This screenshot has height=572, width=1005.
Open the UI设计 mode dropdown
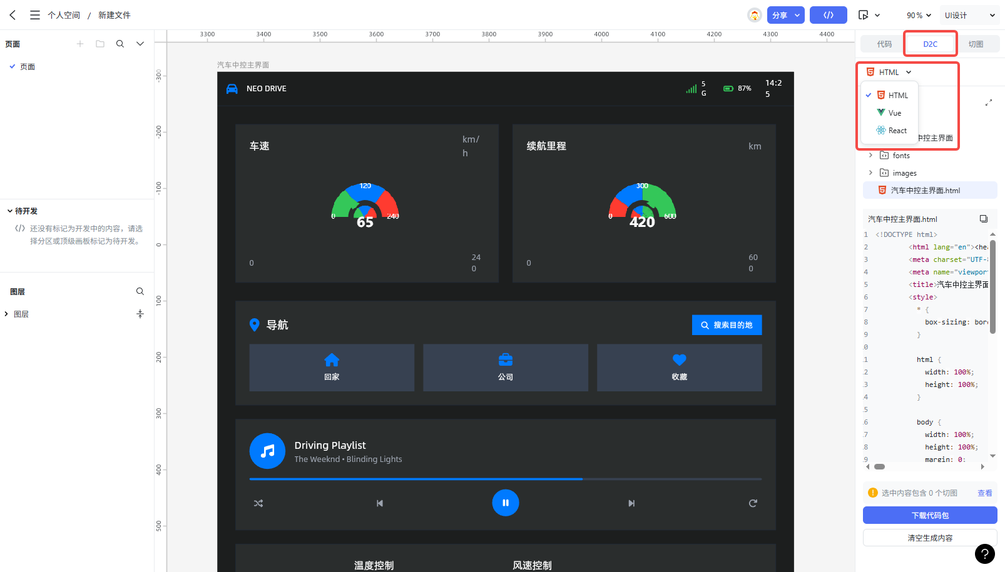[x=969, y=15]
